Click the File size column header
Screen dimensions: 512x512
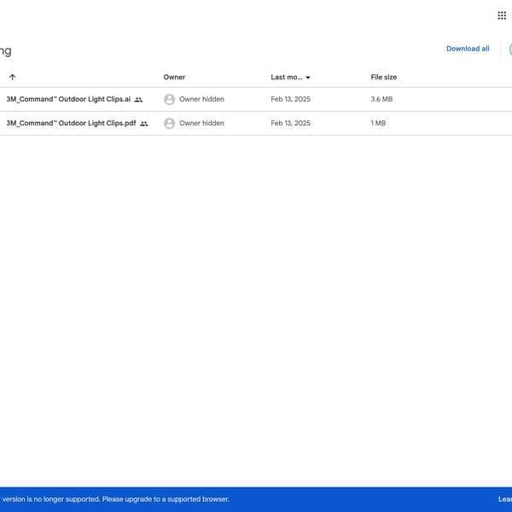tap(383, 77)
